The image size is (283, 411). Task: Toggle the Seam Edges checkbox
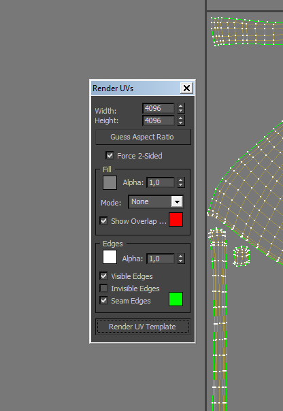[104, 300]
